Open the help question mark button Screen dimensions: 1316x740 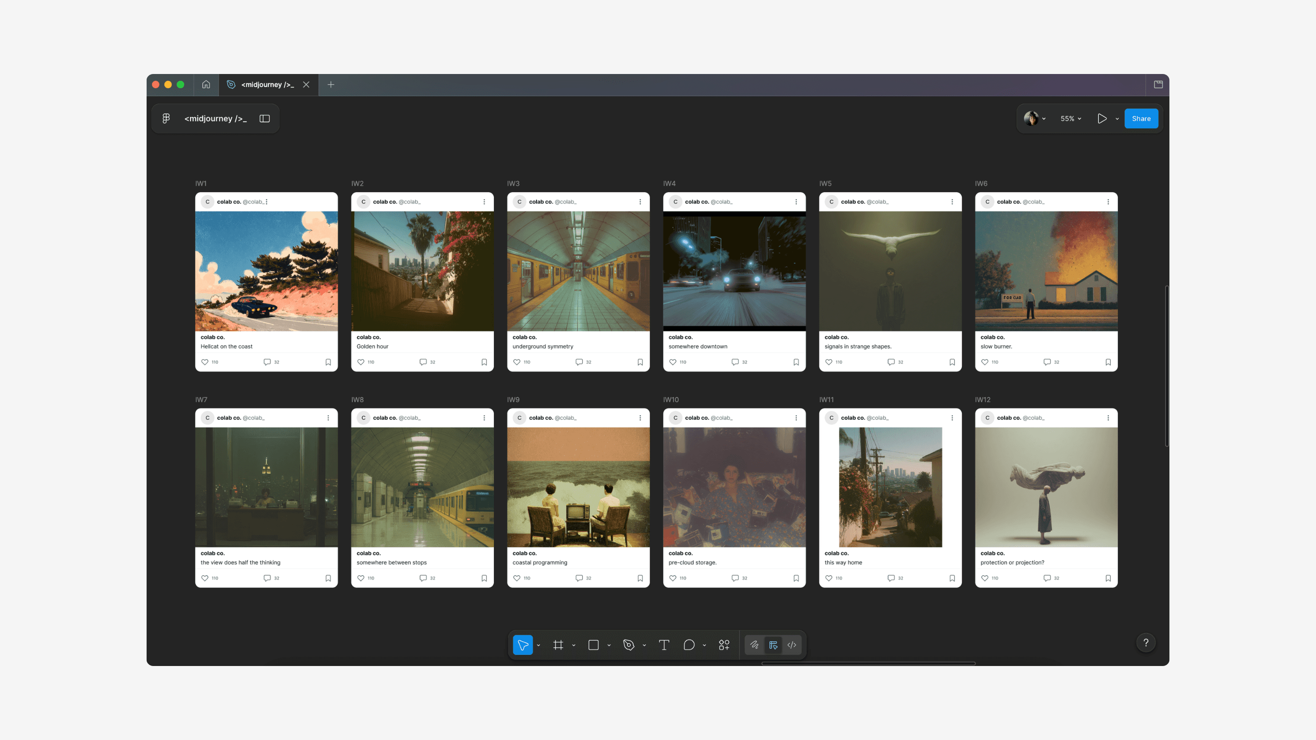1146,643
